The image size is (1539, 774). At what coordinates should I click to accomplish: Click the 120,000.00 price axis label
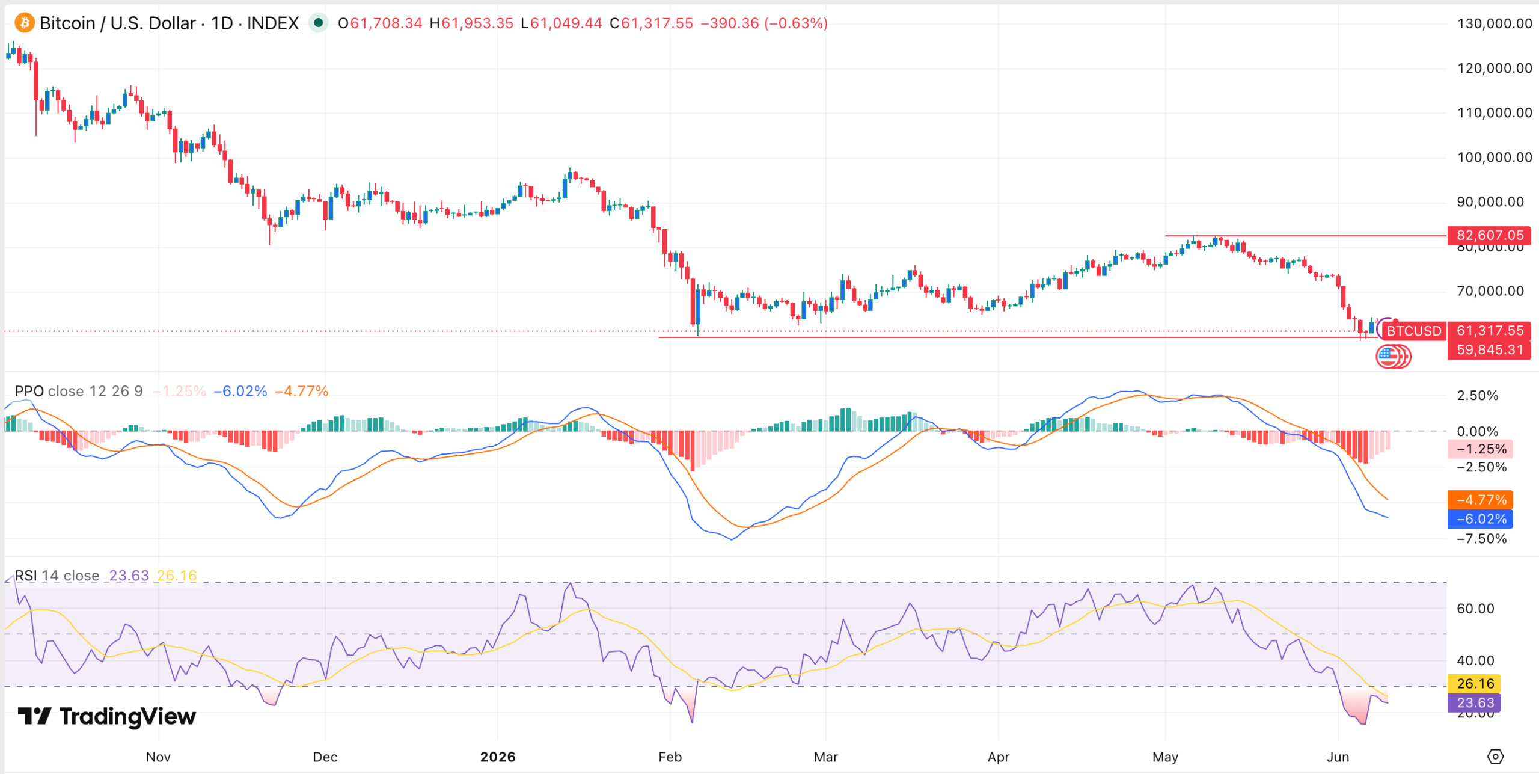[1495, 68]
